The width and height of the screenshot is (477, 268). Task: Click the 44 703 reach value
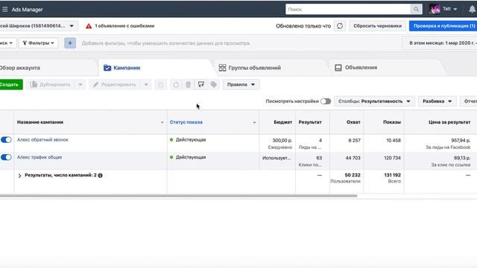(353, 158)
